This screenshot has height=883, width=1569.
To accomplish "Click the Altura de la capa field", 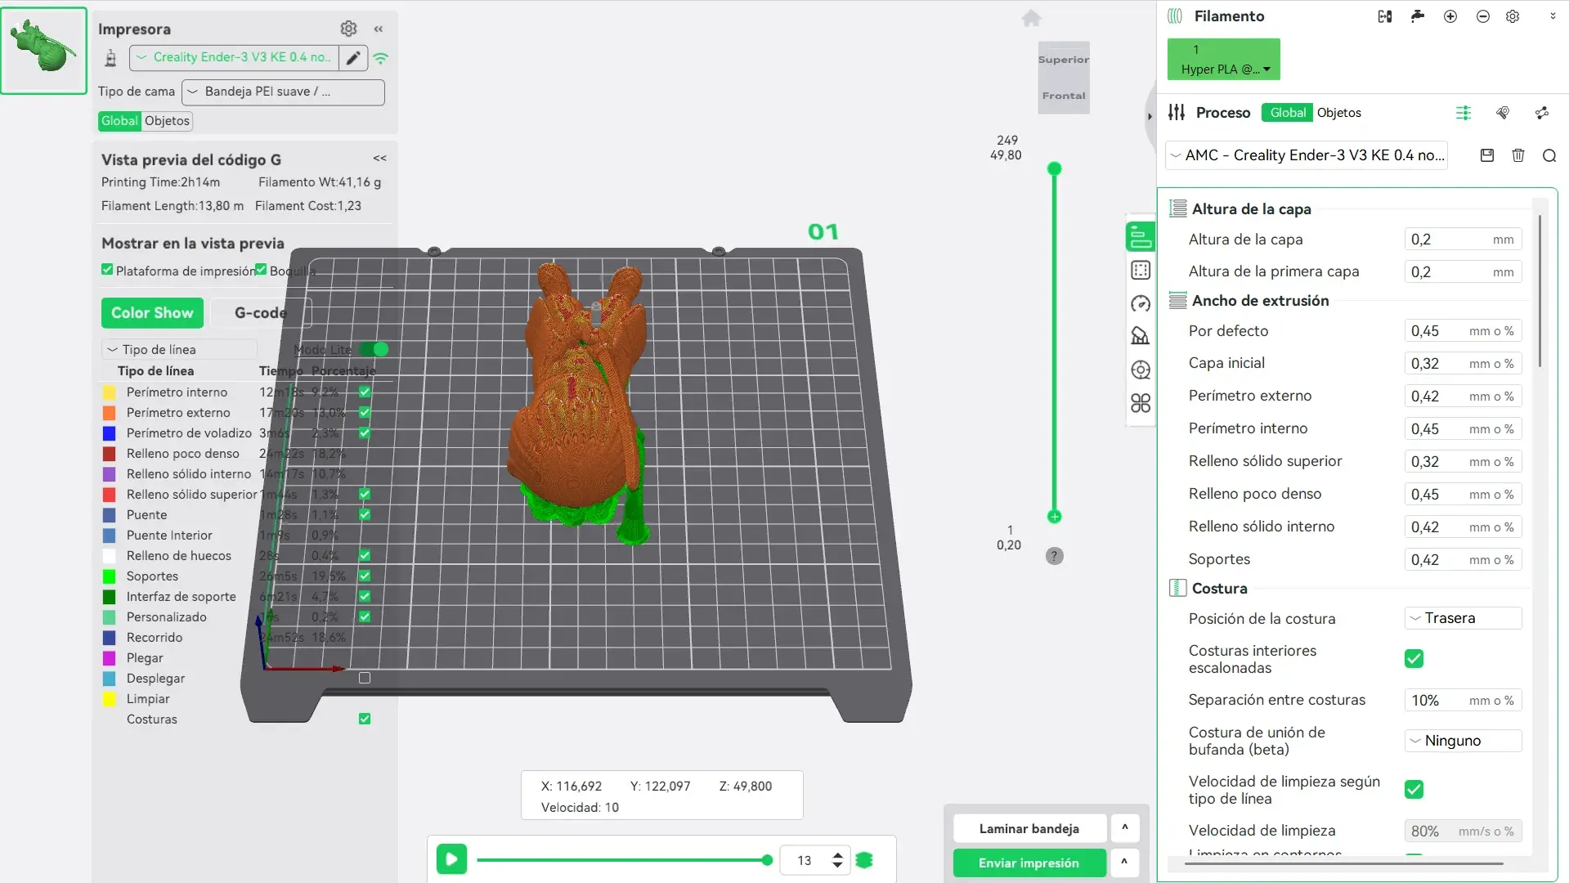I will point(1463,240).
